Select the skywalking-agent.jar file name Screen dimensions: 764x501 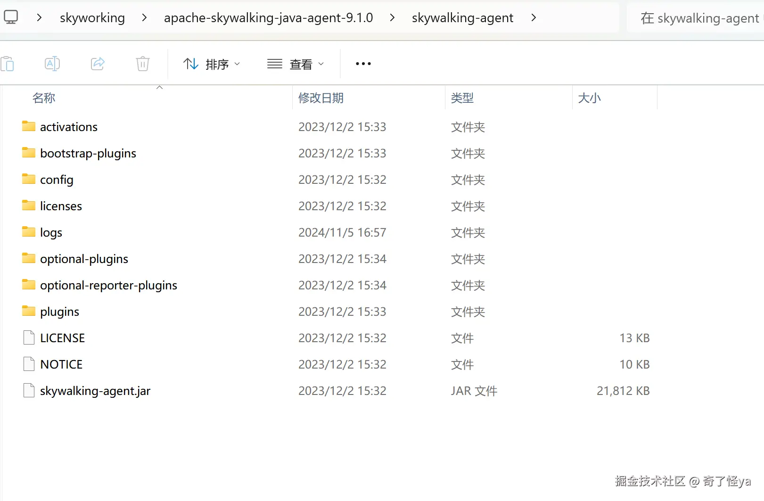coord(95,391)
